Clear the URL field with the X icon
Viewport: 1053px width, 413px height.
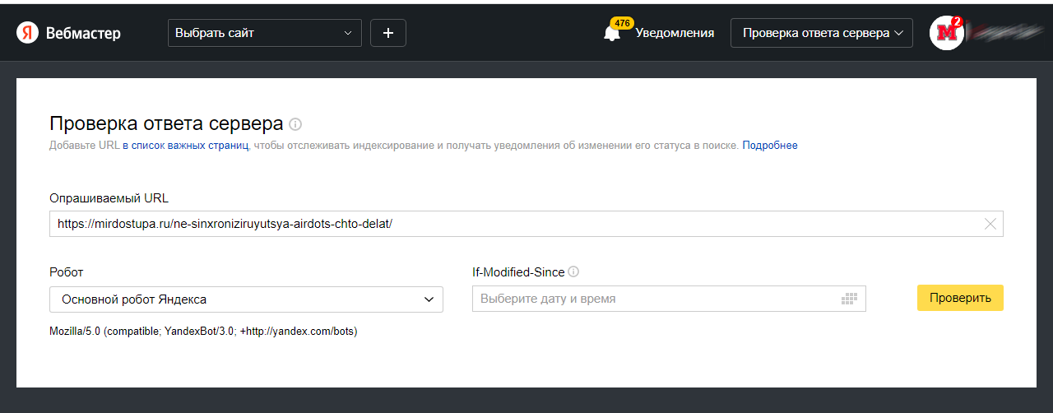coord(990,224)
